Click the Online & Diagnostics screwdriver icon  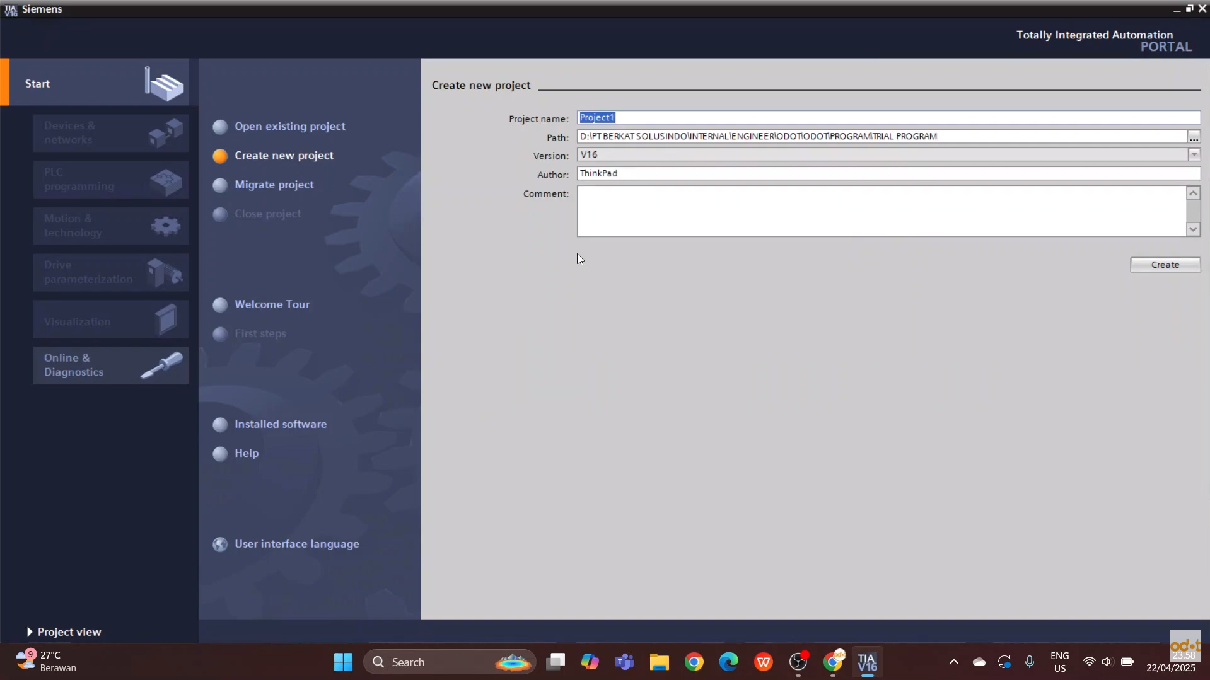(x=161, y=366)
